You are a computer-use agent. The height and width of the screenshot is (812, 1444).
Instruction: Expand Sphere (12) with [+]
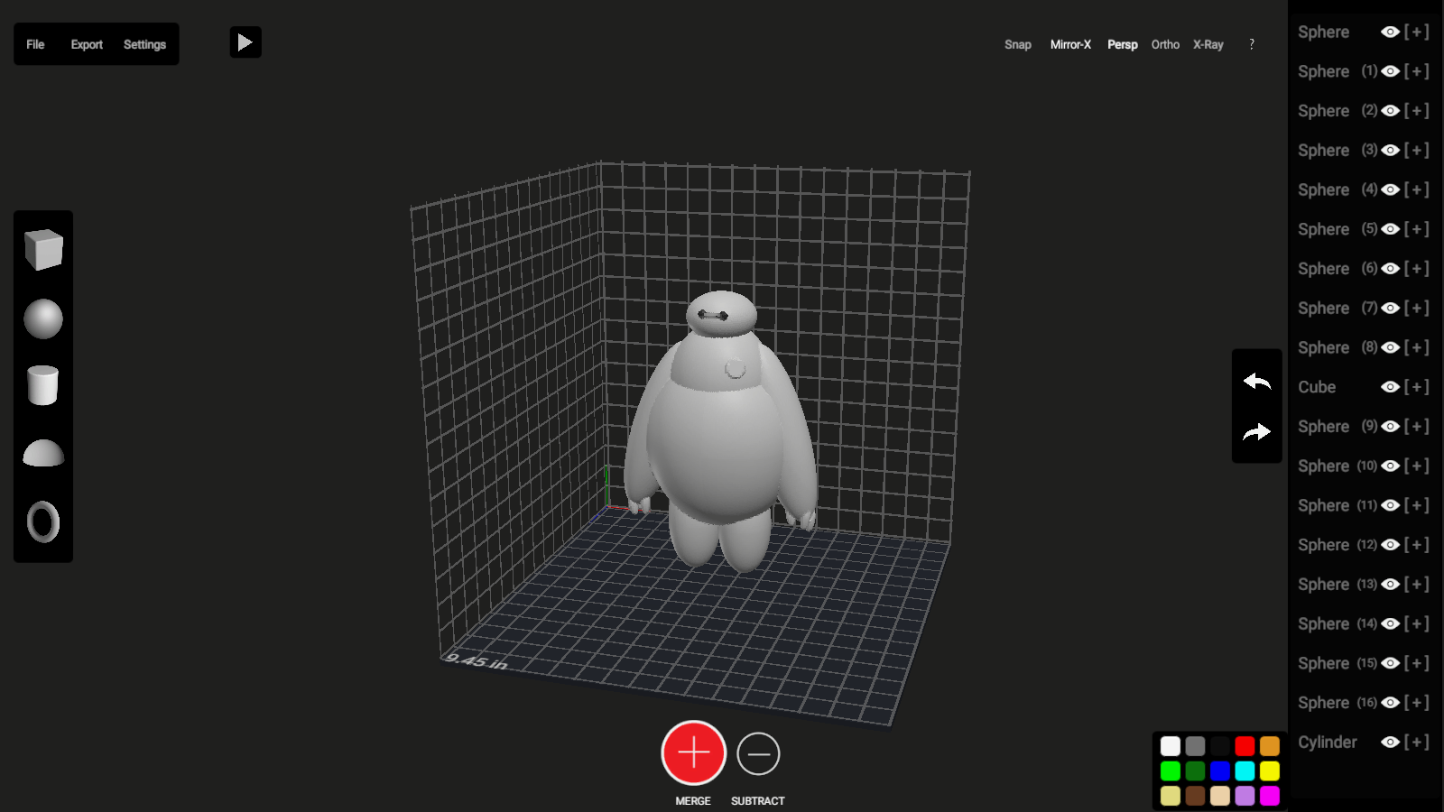tap(1417, 545)
